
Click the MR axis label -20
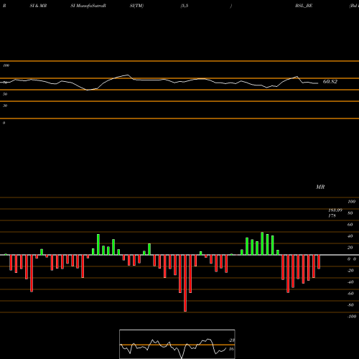pyautogui.click(x=350, y=271)
